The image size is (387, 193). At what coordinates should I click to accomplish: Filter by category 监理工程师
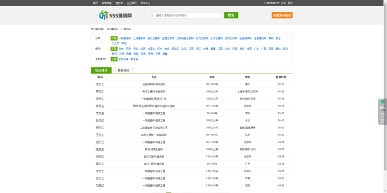(x=168, y=39)
